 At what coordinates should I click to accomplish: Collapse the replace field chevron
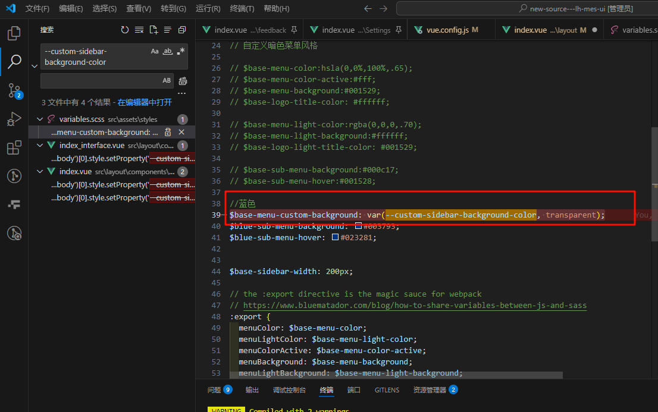click(35, 66)
